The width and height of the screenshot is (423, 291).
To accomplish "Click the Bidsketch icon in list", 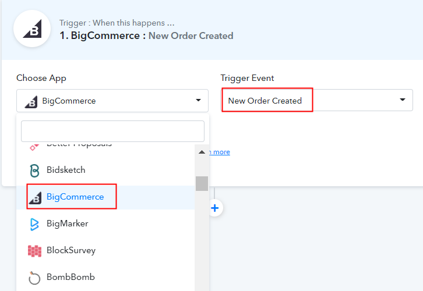I will click(x=34, y=171).
